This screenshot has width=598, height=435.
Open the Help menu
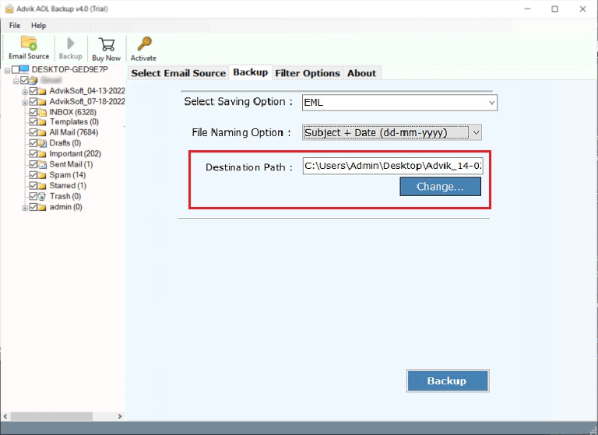38,26
